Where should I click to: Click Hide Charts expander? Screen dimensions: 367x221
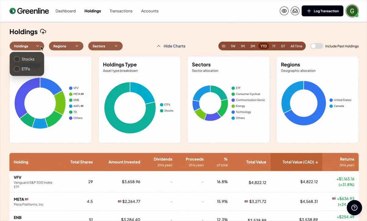[x=171, y=46]
